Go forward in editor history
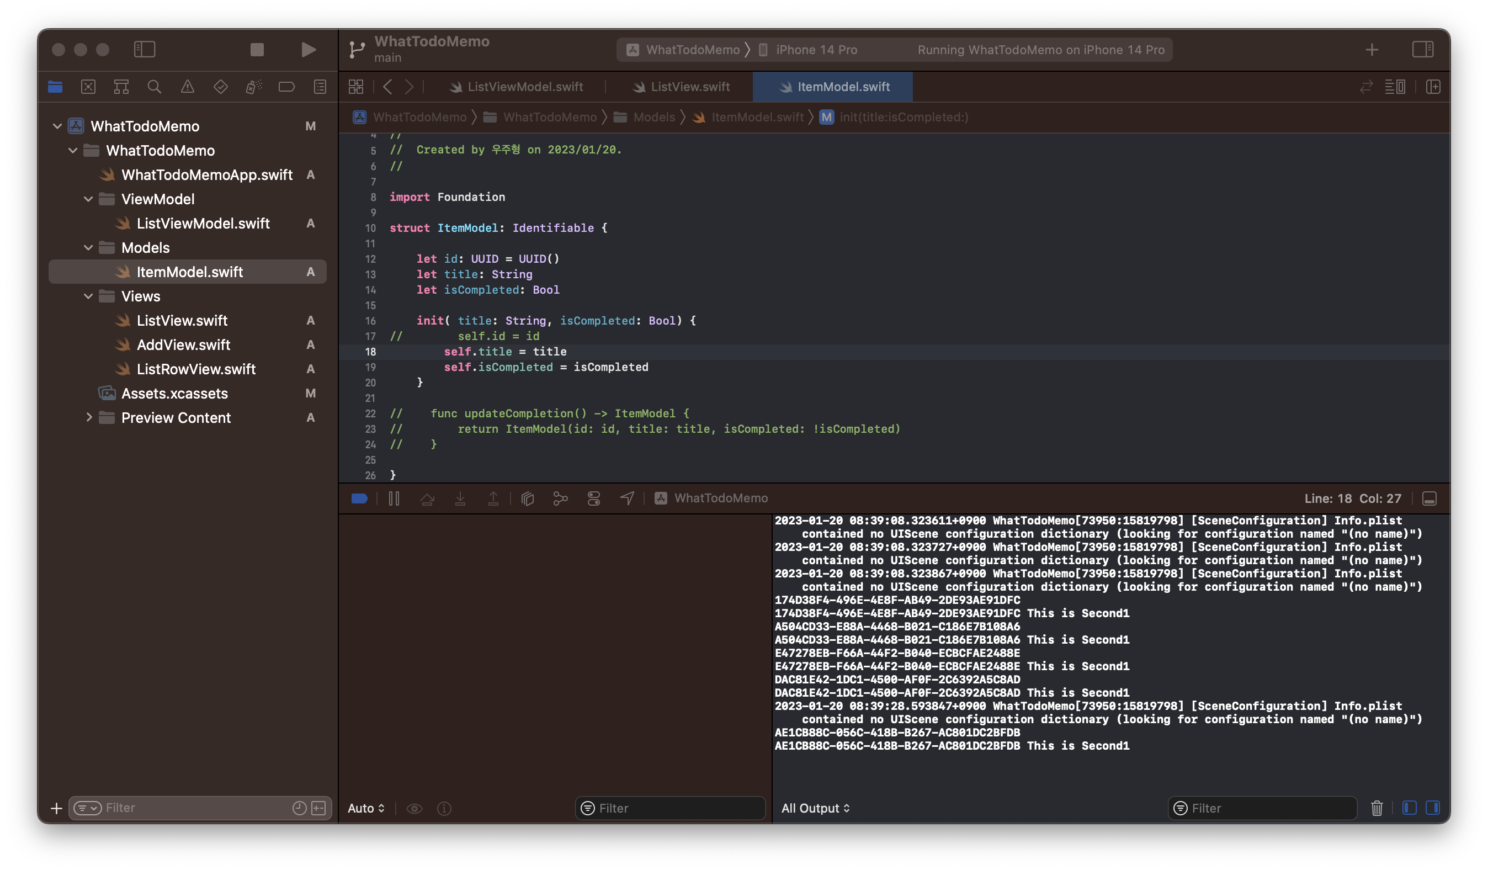This screenshot has height=870, width=1488. click(x=409, y=87)
